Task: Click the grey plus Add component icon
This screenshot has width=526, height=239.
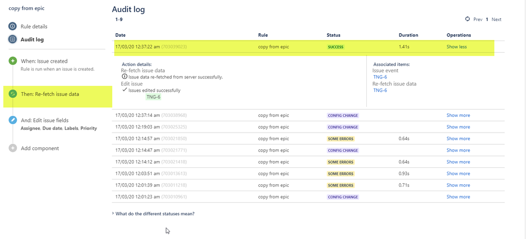Action: point(13,148)
